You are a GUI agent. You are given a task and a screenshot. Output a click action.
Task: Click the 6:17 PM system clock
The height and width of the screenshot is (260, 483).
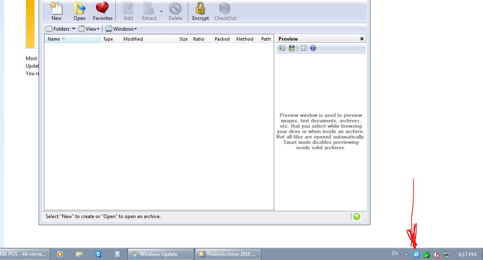click(x=467, y=255)
